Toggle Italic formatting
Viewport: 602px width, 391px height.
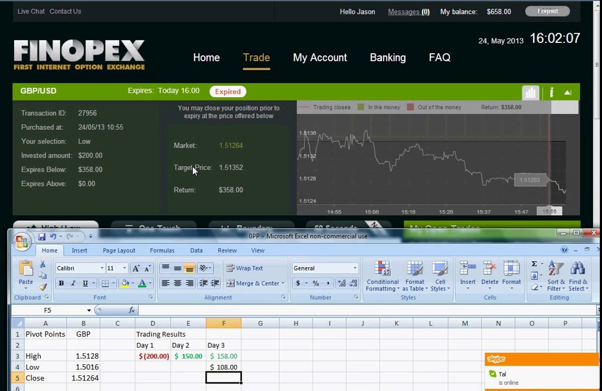(73, 283)
